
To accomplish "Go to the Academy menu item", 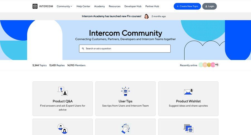I will [99, 6].
